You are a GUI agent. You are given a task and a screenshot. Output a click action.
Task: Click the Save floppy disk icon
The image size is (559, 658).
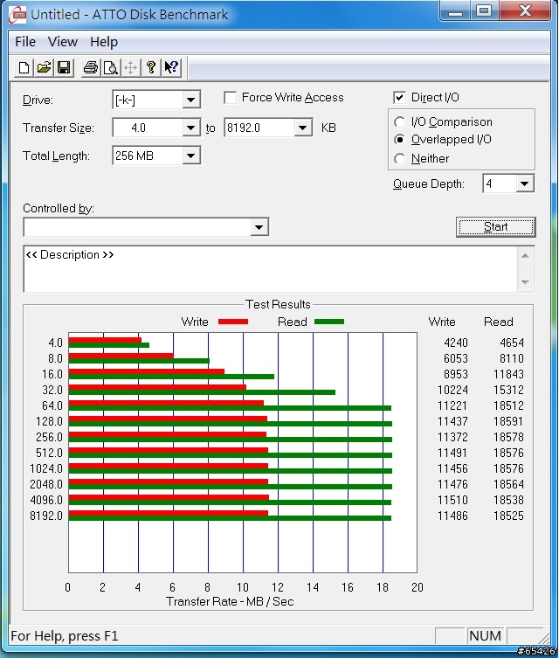coord(64,67)
